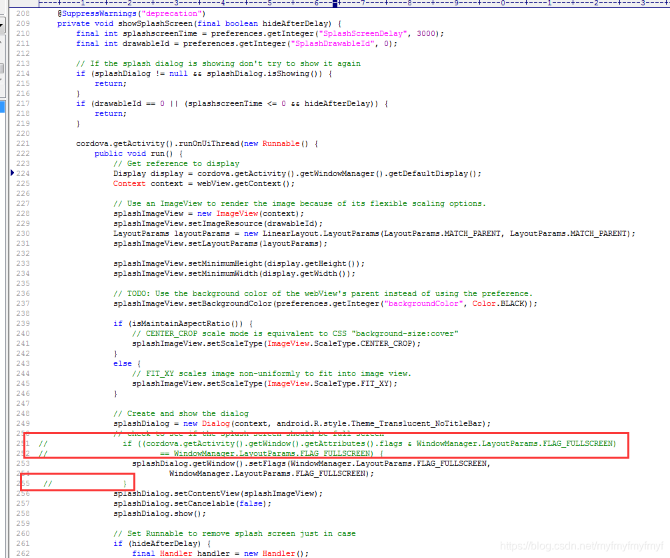Click comment about ImageView flexible scaling options
Screen dimensions: 670x558
pos(299,204)
